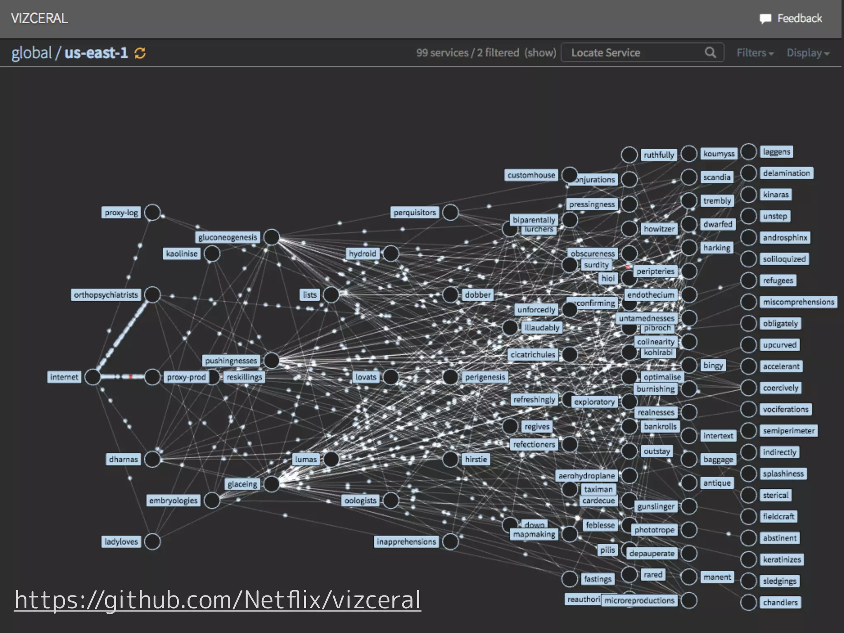Image resolution: width=844 pixels, height=633 pixels.
Task: Select the ladyloves node circle
Action: pos(152,542)
